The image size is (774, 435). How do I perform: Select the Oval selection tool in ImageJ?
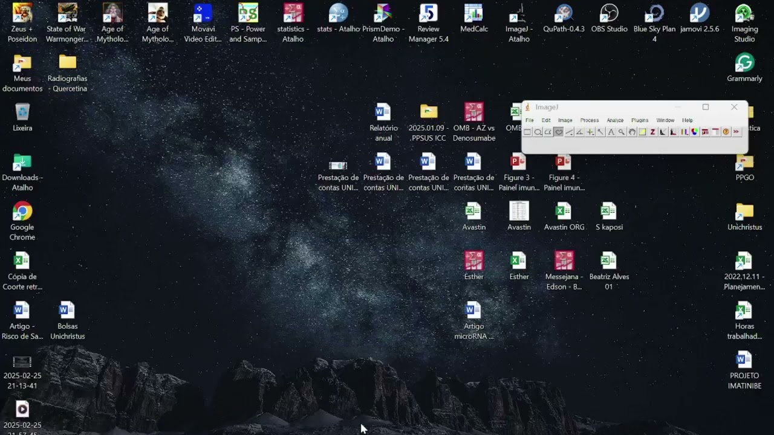[538, 132]
